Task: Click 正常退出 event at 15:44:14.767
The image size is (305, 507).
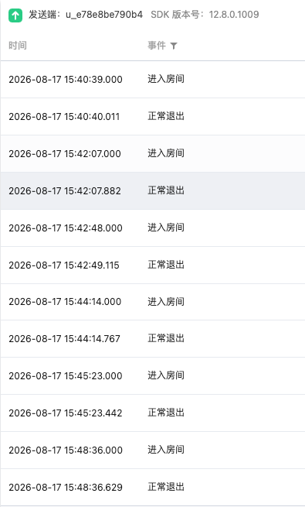Action: (x=166, y=338)
